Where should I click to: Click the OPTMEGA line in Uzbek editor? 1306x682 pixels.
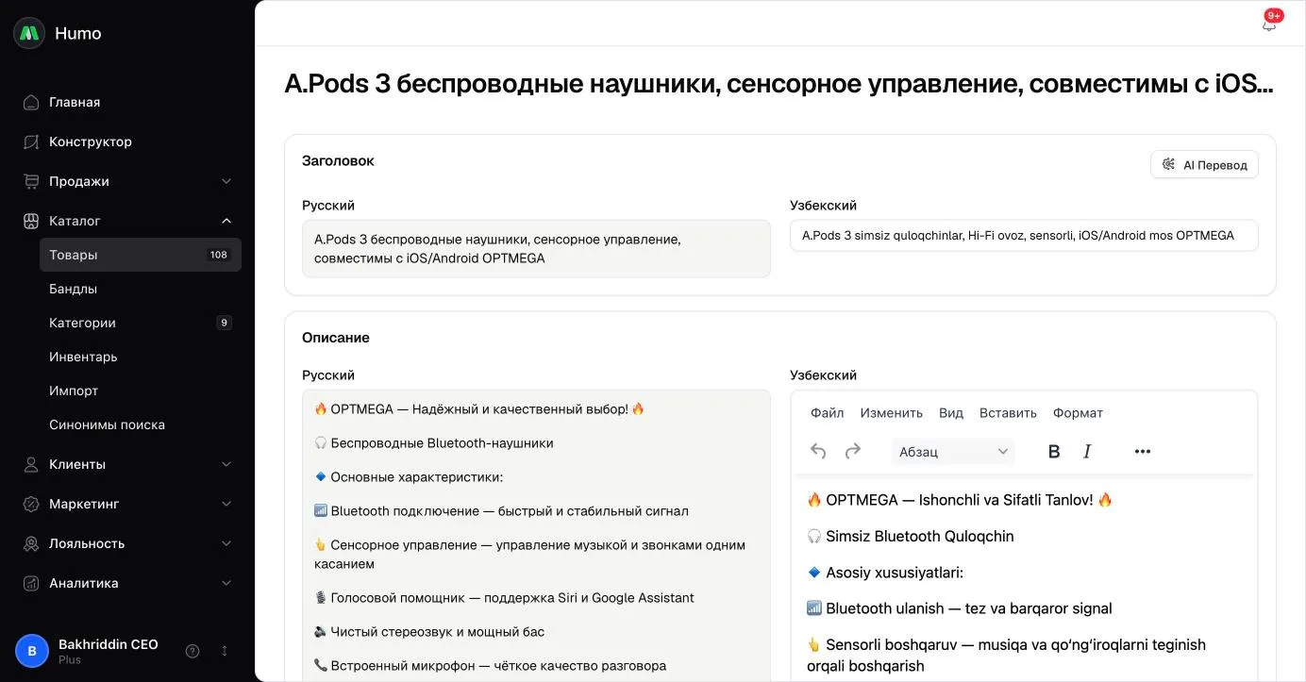pyautogui.click(x=960, y=500)
